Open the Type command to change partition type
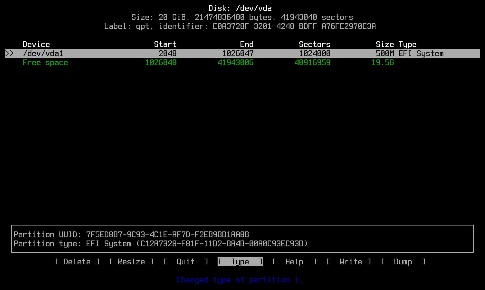The width and height of the screenshot is (485, 290). [x=240, y=261]
